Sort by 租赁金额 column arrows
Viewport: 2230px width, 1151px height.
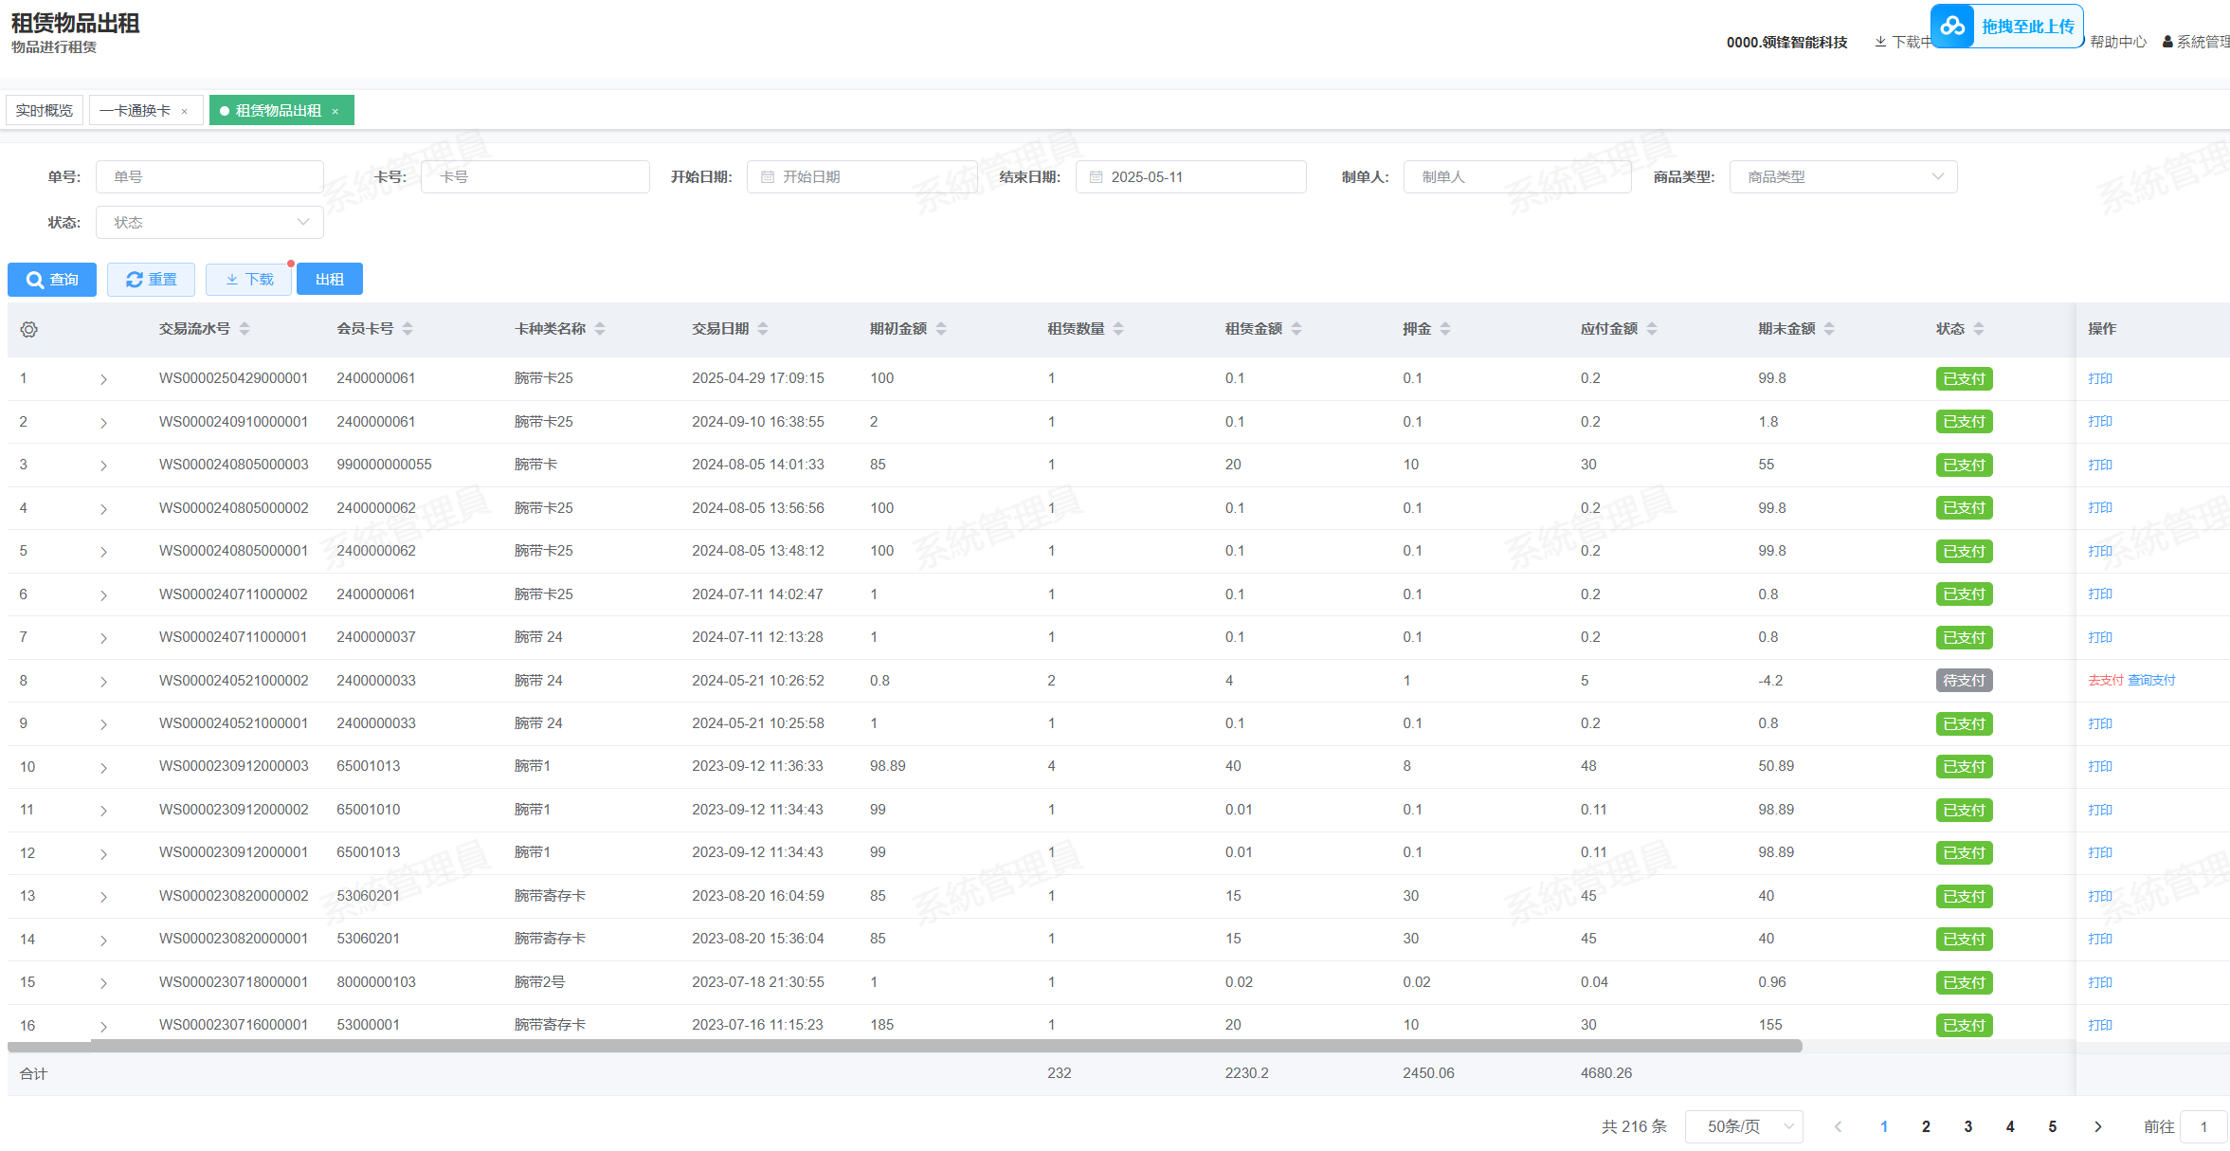tap(1296, 329)
